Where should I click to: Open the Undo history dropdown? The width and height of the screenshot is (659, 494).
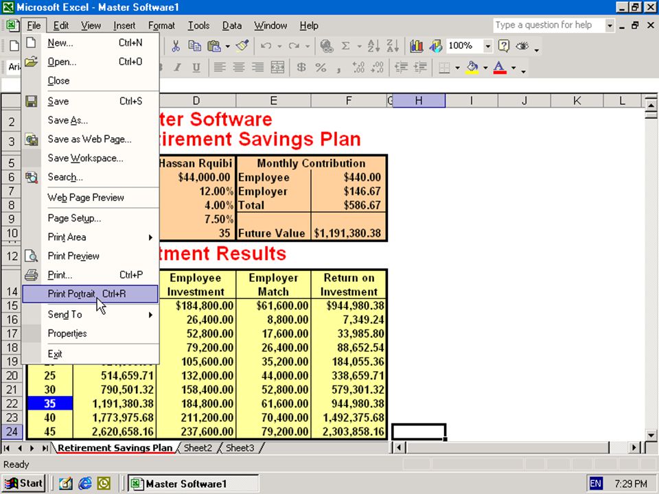click(x=279, y=46)
